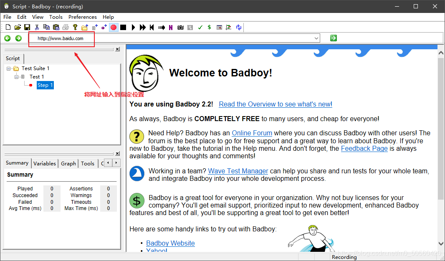This screenshot has width=445, height=261.
Task: Open the File menu
Action: (x=8, y=17)
